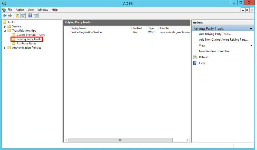Click the Service folder icon in tree

tap(9, 26)
